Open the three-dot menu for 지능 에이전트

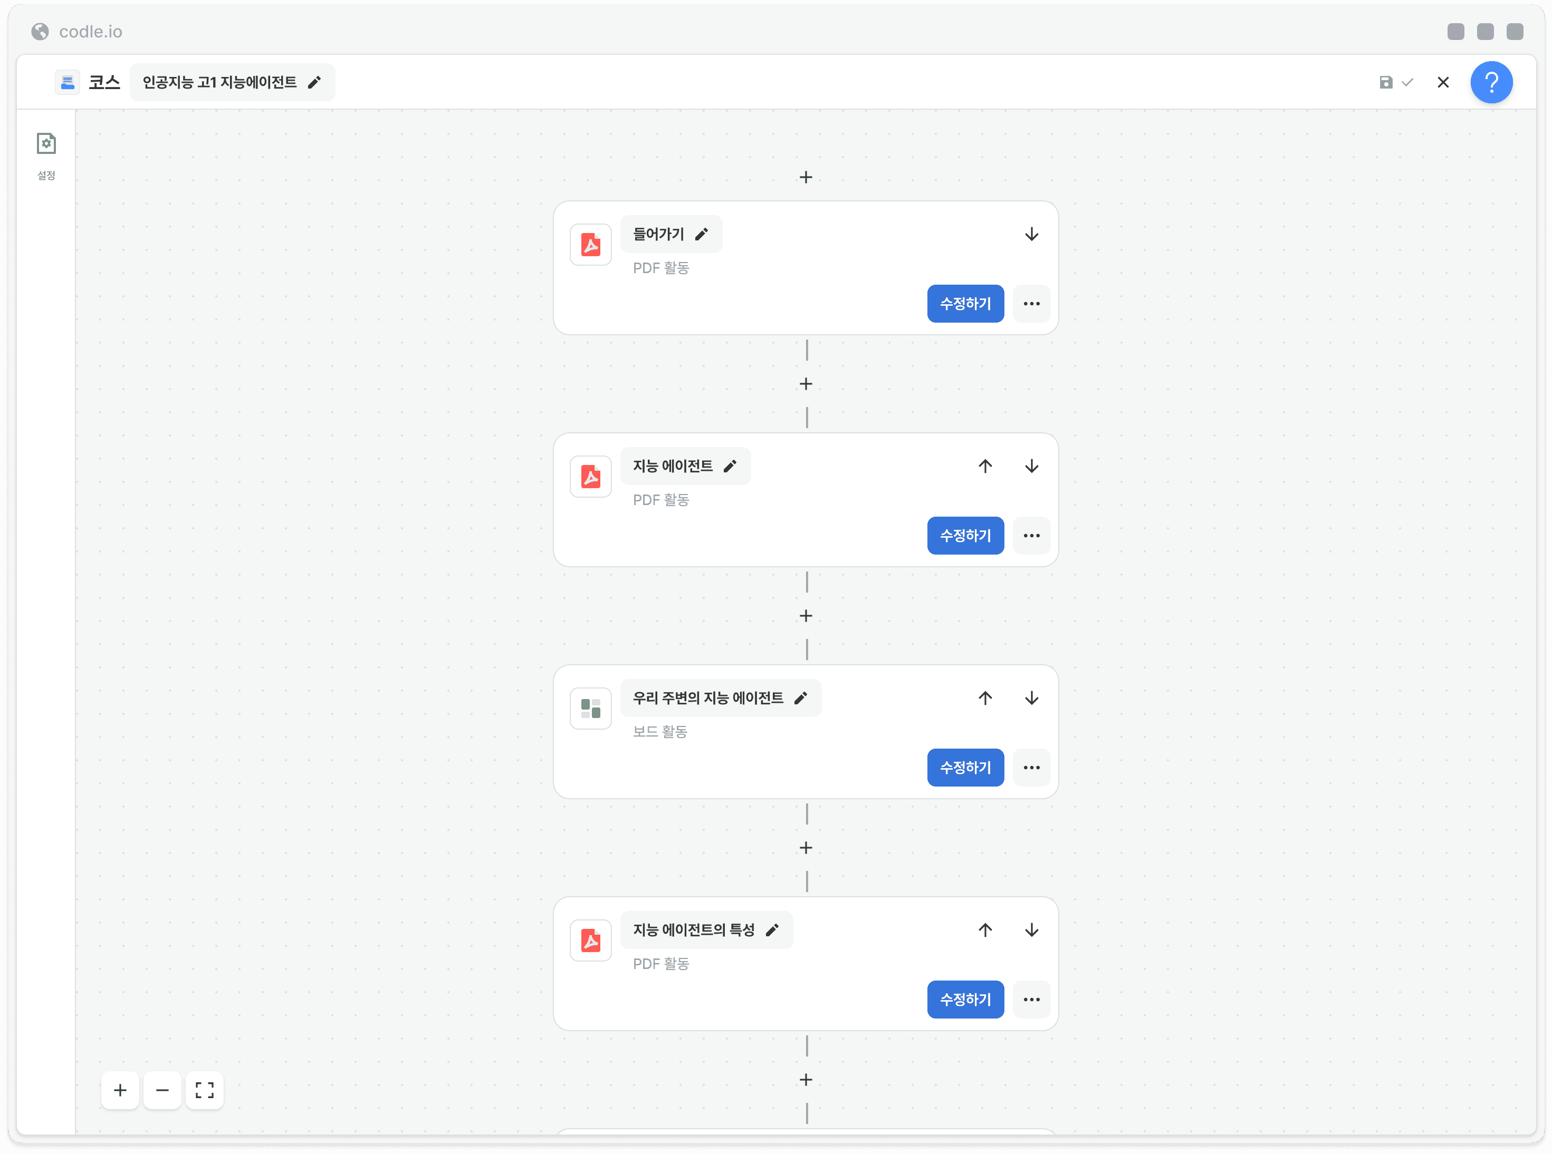point(1031,536)
